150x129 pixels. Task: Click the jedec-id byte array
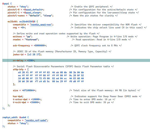[x=34, y=54]
